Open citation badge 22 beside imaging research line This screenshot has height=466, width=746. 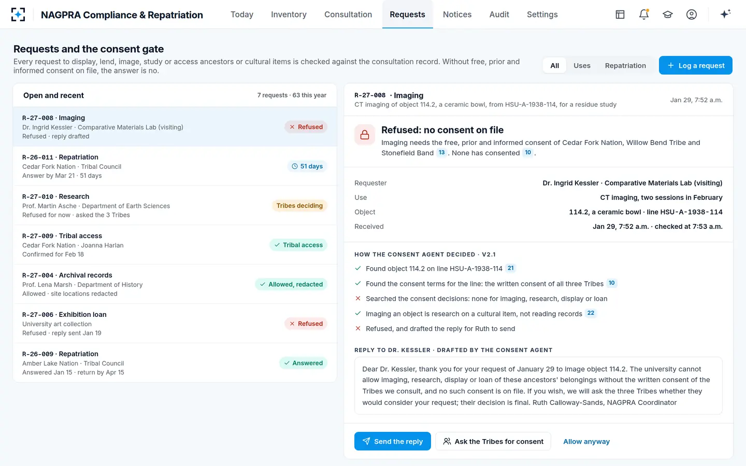[591, 313]
